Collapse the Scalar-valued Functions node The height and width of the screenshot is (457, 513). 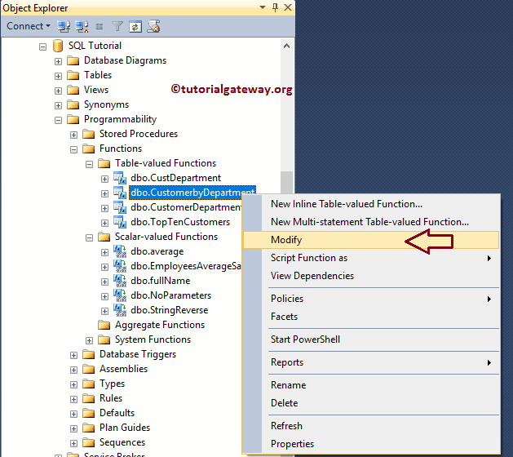click(90, 237)
